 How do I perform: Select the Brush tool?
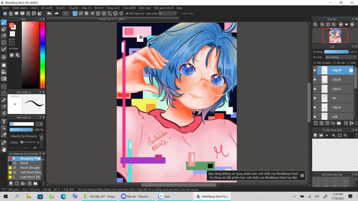pos(3,22)
